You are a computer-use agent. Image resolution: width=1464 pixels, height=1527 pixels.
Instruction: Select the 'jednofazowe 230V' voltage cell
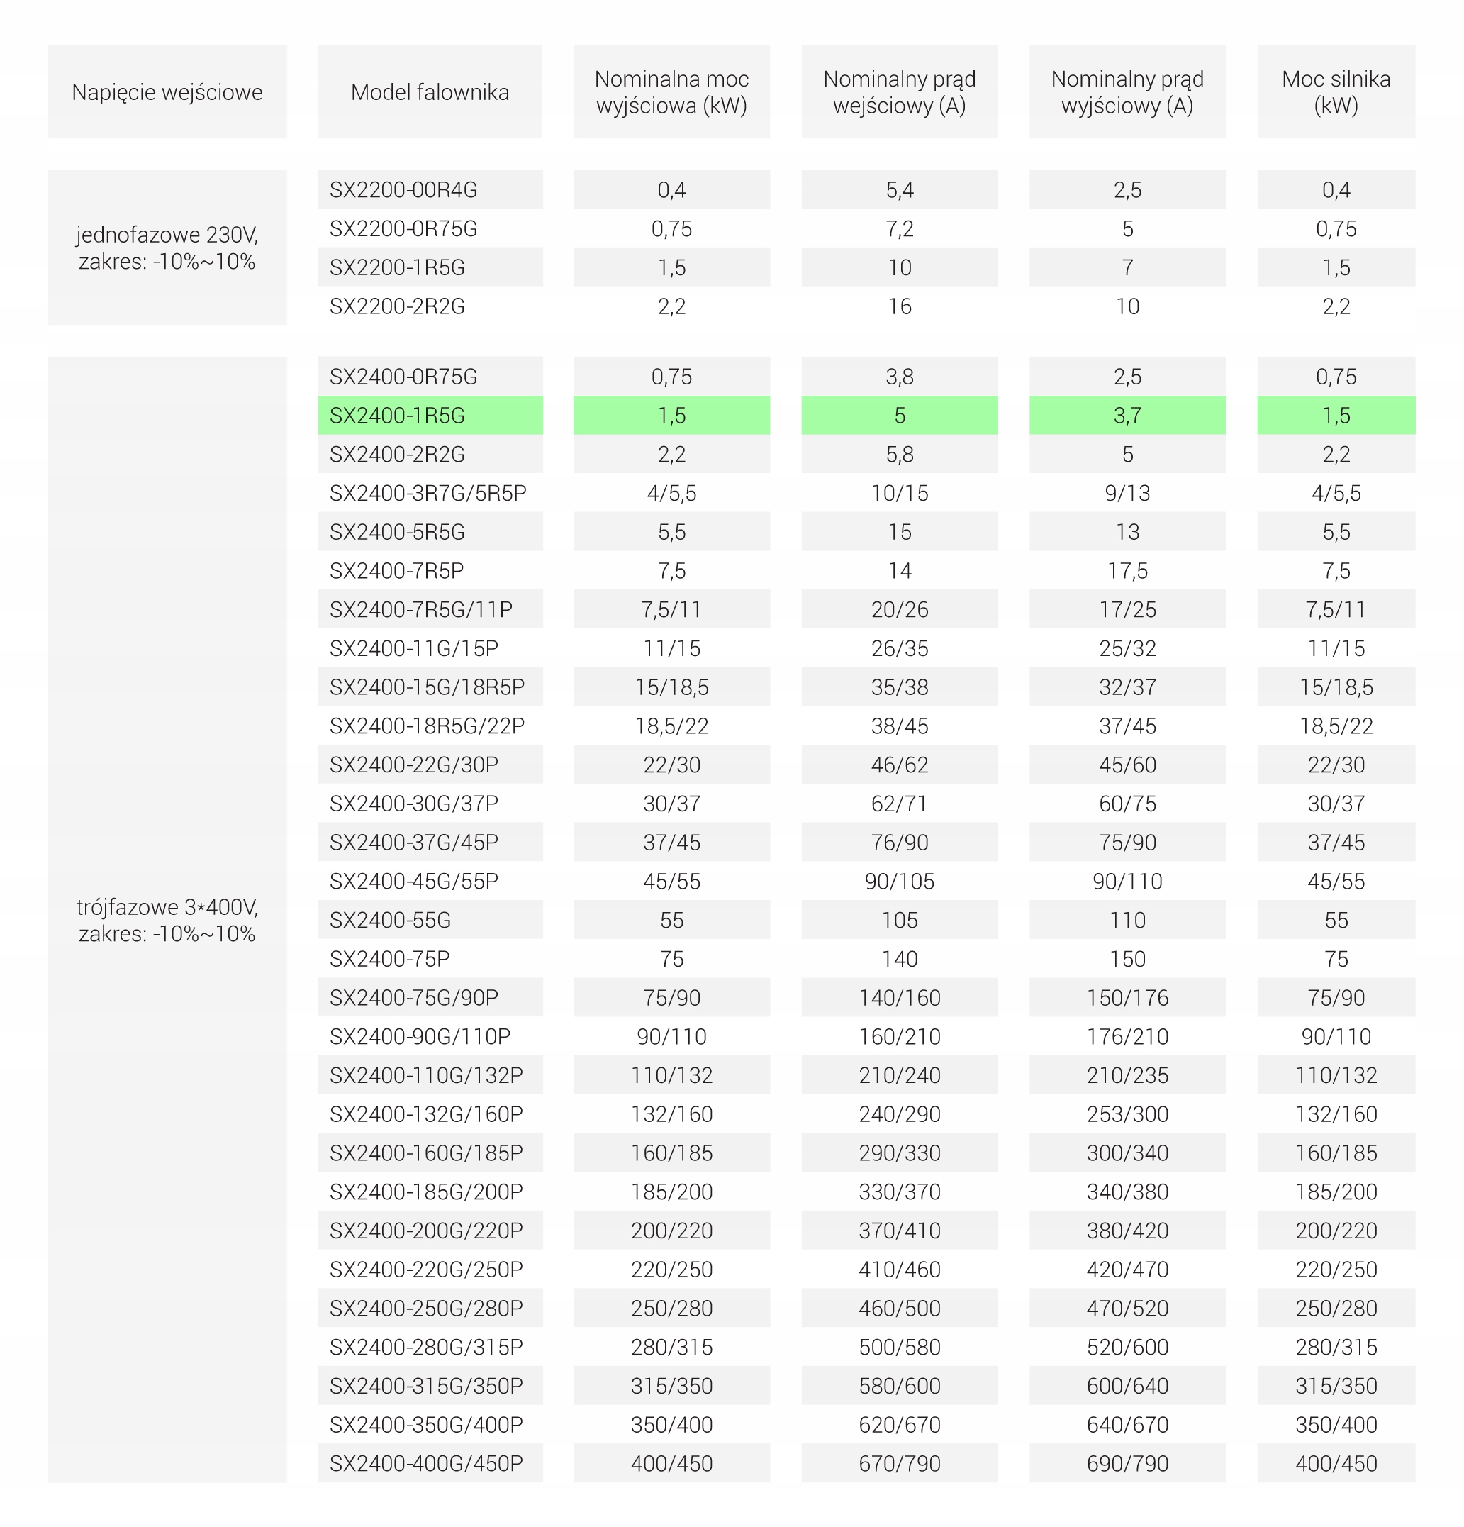(x=167, y=248)
